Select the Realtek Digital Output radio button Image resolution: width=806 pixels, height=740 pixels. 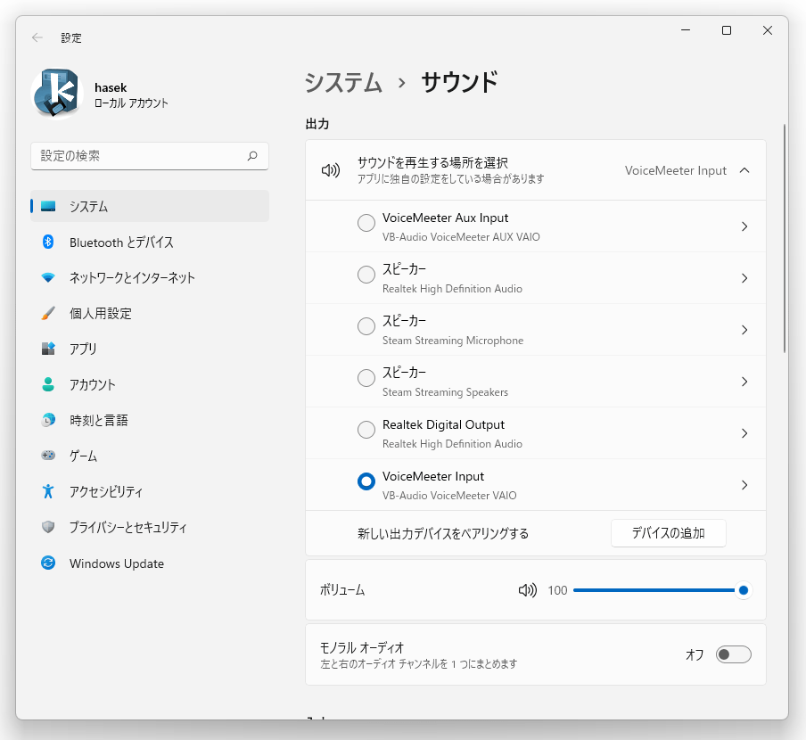366,430
